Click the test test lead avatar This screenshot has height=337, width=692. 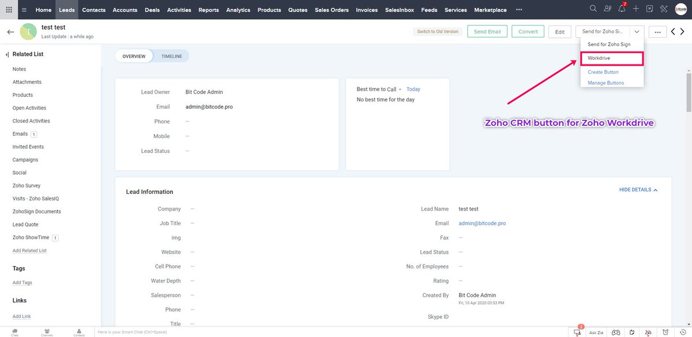[x=28, y=32]
